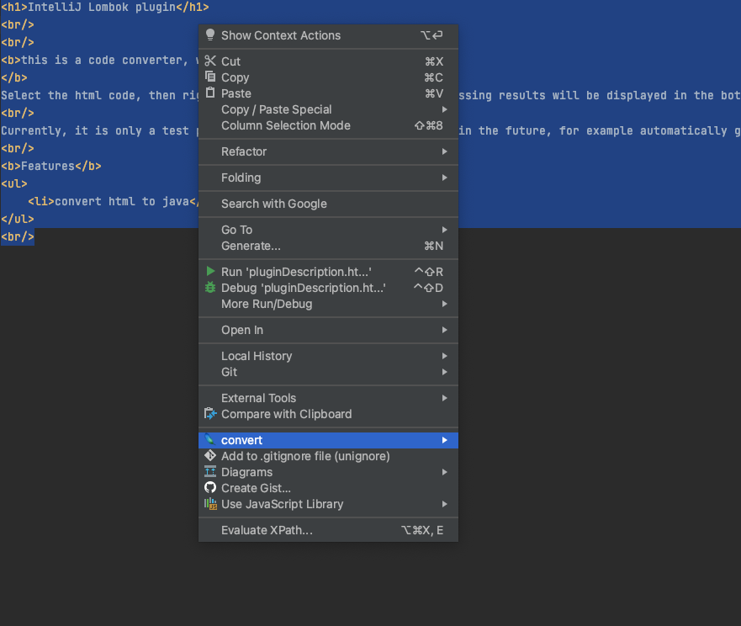Screen dimensions: 741x626
Task: Click the Compare with Clipboard icon
Action: tap(210, 414)
